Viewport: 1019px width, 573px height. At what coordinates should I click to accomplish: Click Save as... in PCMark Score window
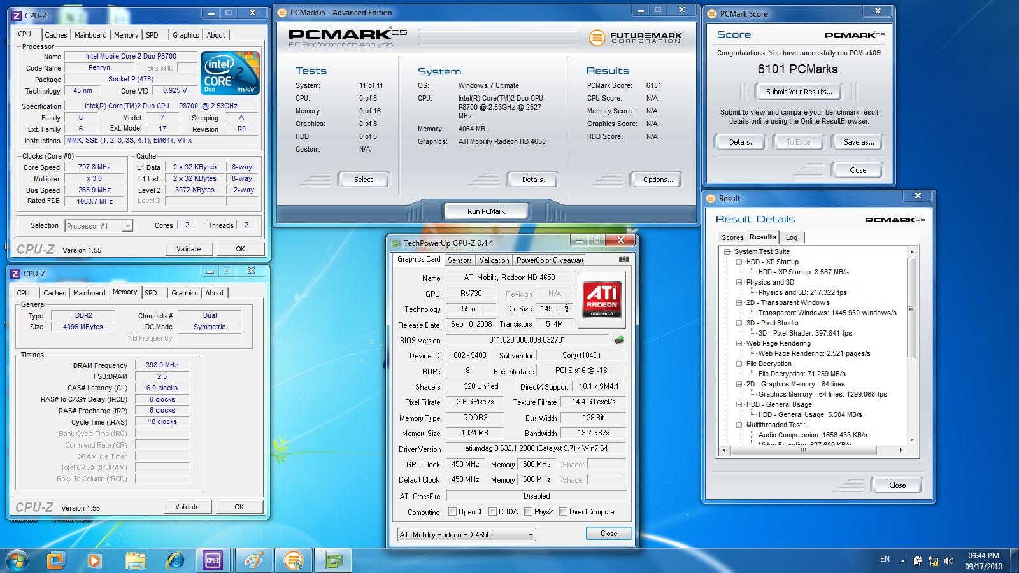859,142
